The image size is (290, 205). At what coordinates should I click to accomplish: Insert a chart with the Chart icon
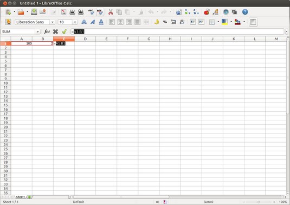click(207, 12)
